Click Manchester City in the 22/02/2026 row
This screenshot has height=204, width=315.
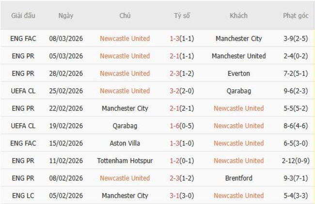click(125, 108)
